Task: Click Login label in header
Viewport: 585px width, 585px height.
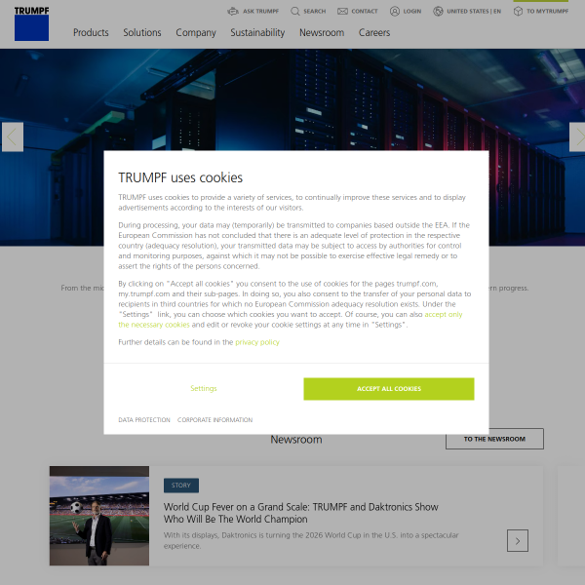Action: [412, 11]
